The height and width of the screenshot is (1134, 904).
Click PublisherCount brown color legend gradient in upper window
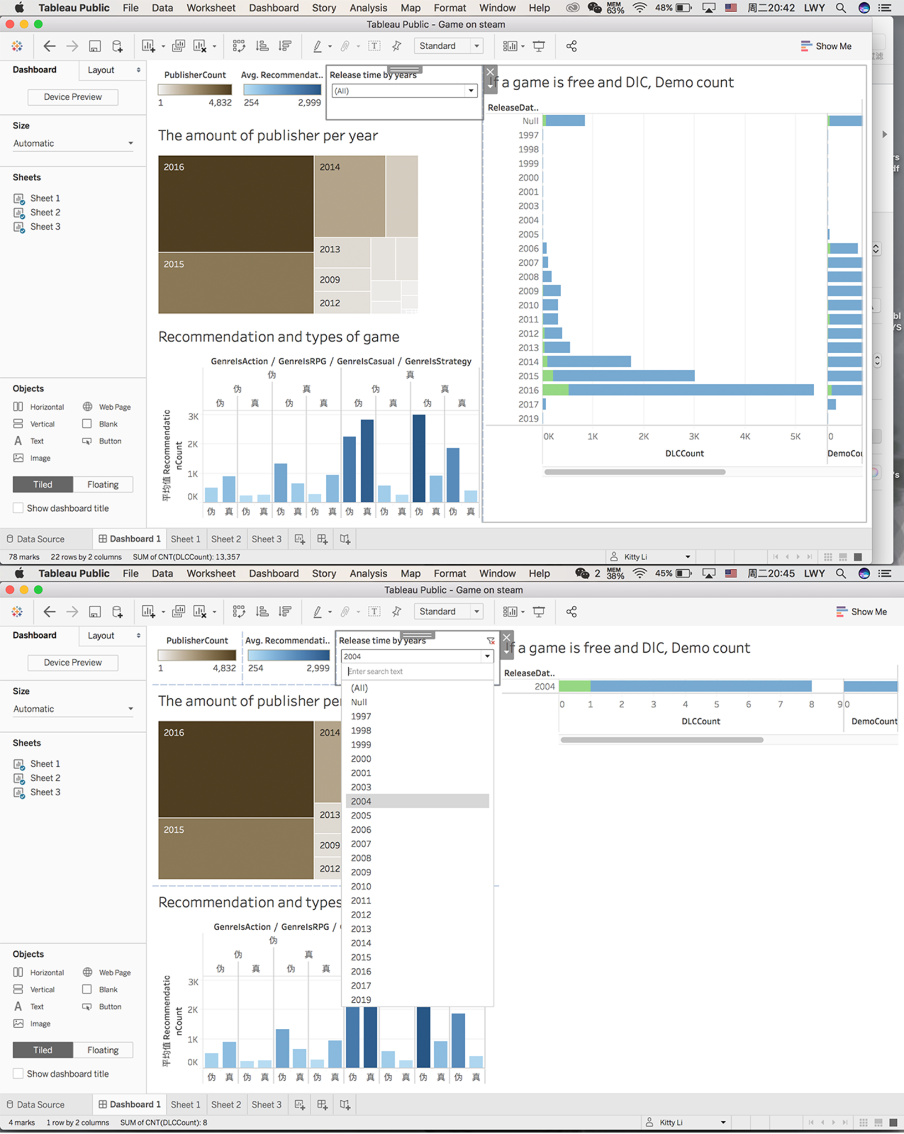pyautogui.click(x=195, y=90)
